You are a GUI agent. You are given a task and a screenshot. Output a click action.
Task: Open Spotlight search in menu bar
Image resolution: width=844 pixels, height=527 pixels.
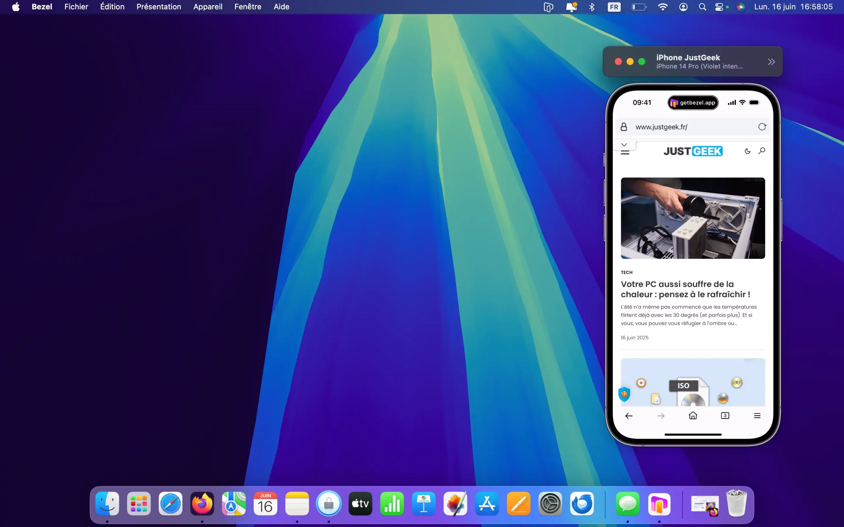point(703,7)
